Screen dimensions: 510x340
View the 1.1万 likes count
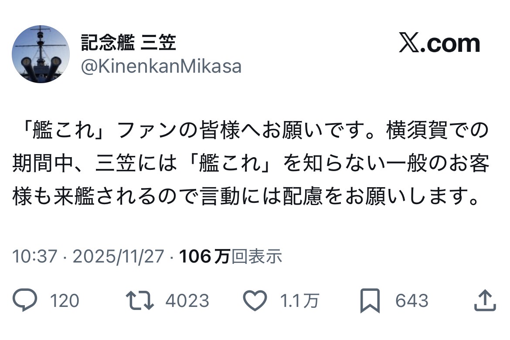(x=299, y=301)
